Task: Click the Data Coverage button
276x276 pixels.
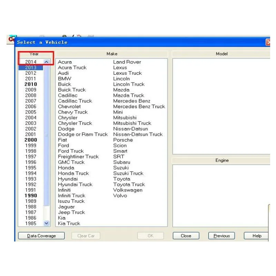Action: click(41, 236)
